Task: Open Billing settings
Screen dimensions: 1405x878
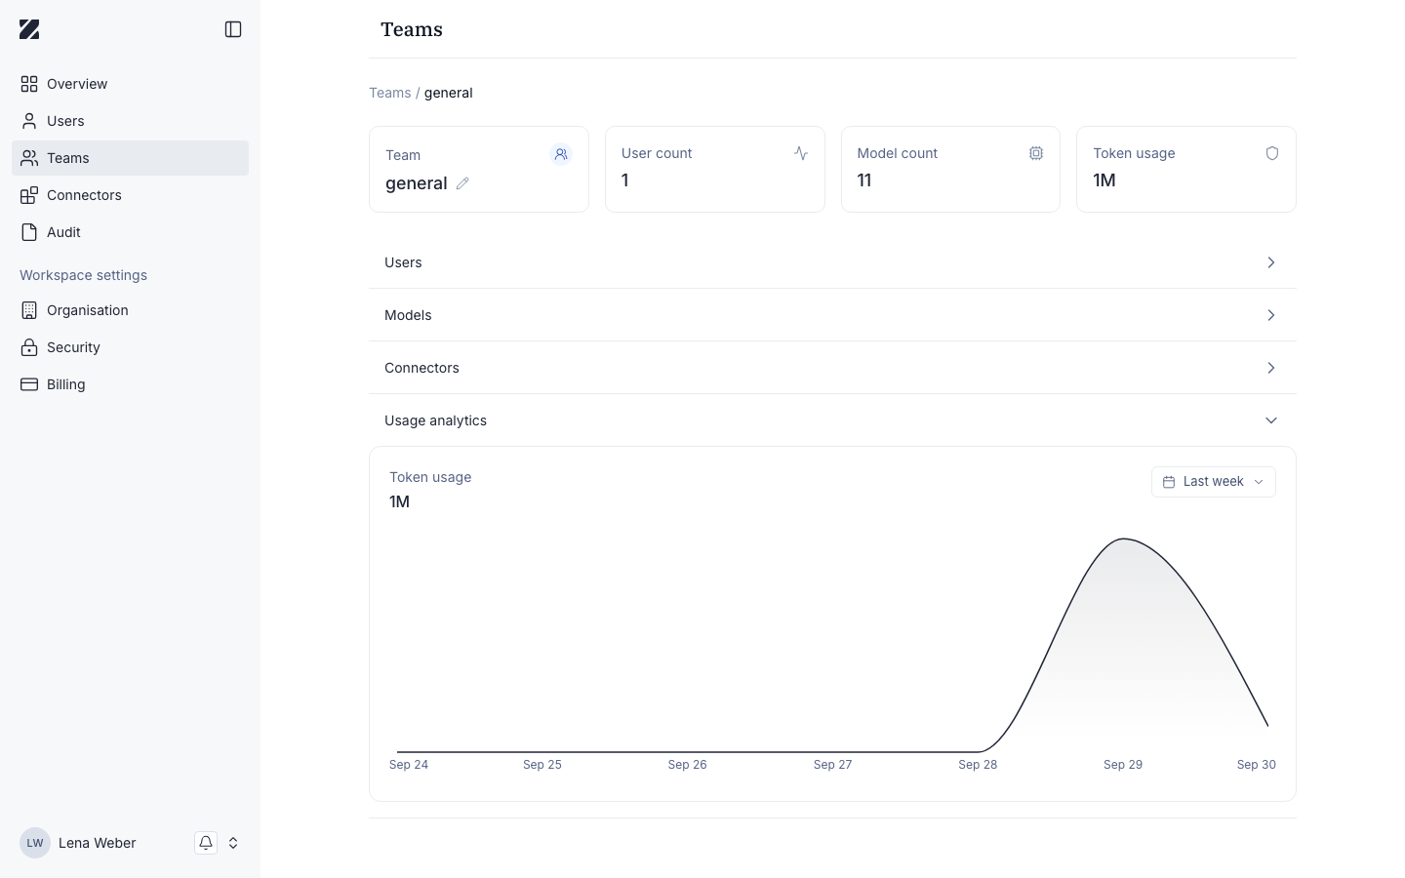Action: coord(130,384)
